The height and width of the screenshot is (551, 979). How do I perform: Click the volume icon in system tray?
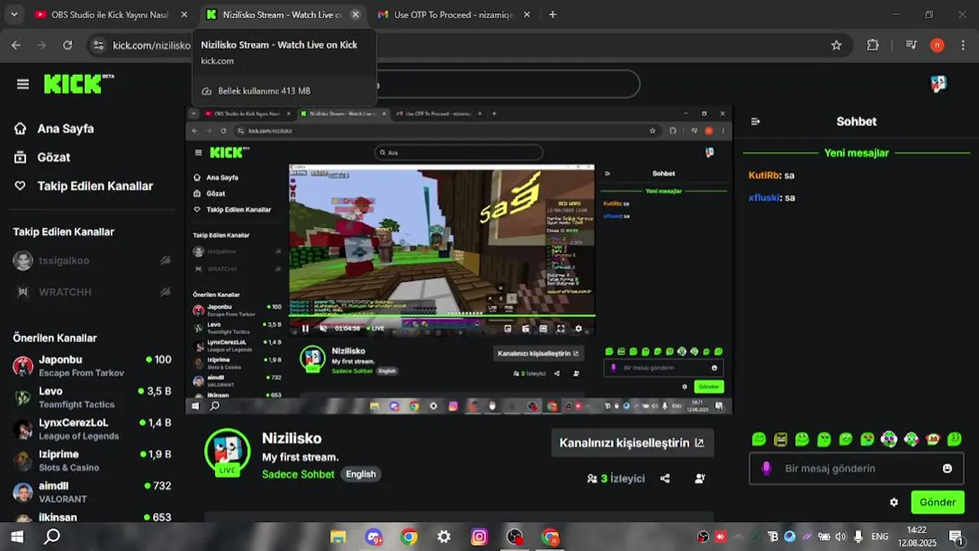841,536
